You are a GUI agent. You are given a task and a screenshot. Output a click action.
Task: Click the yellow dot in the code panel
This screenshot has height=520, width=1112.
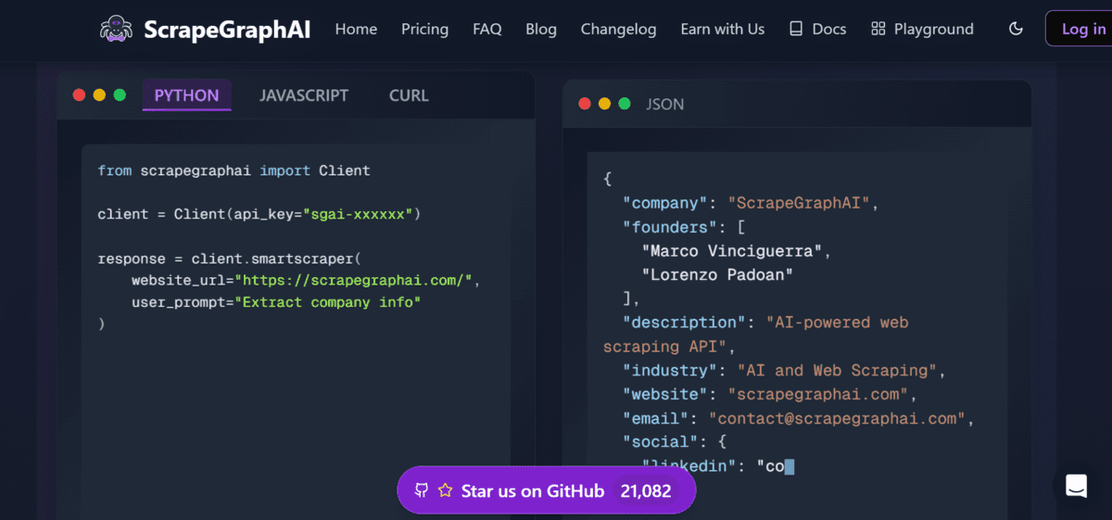coord(99,95)
